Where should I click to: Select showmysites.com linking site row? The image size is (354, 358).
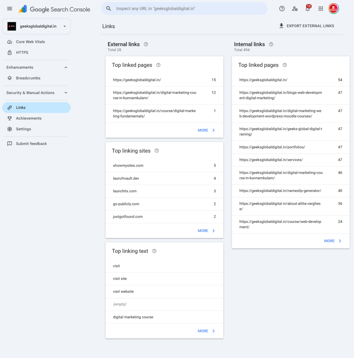tap(164, 165)
